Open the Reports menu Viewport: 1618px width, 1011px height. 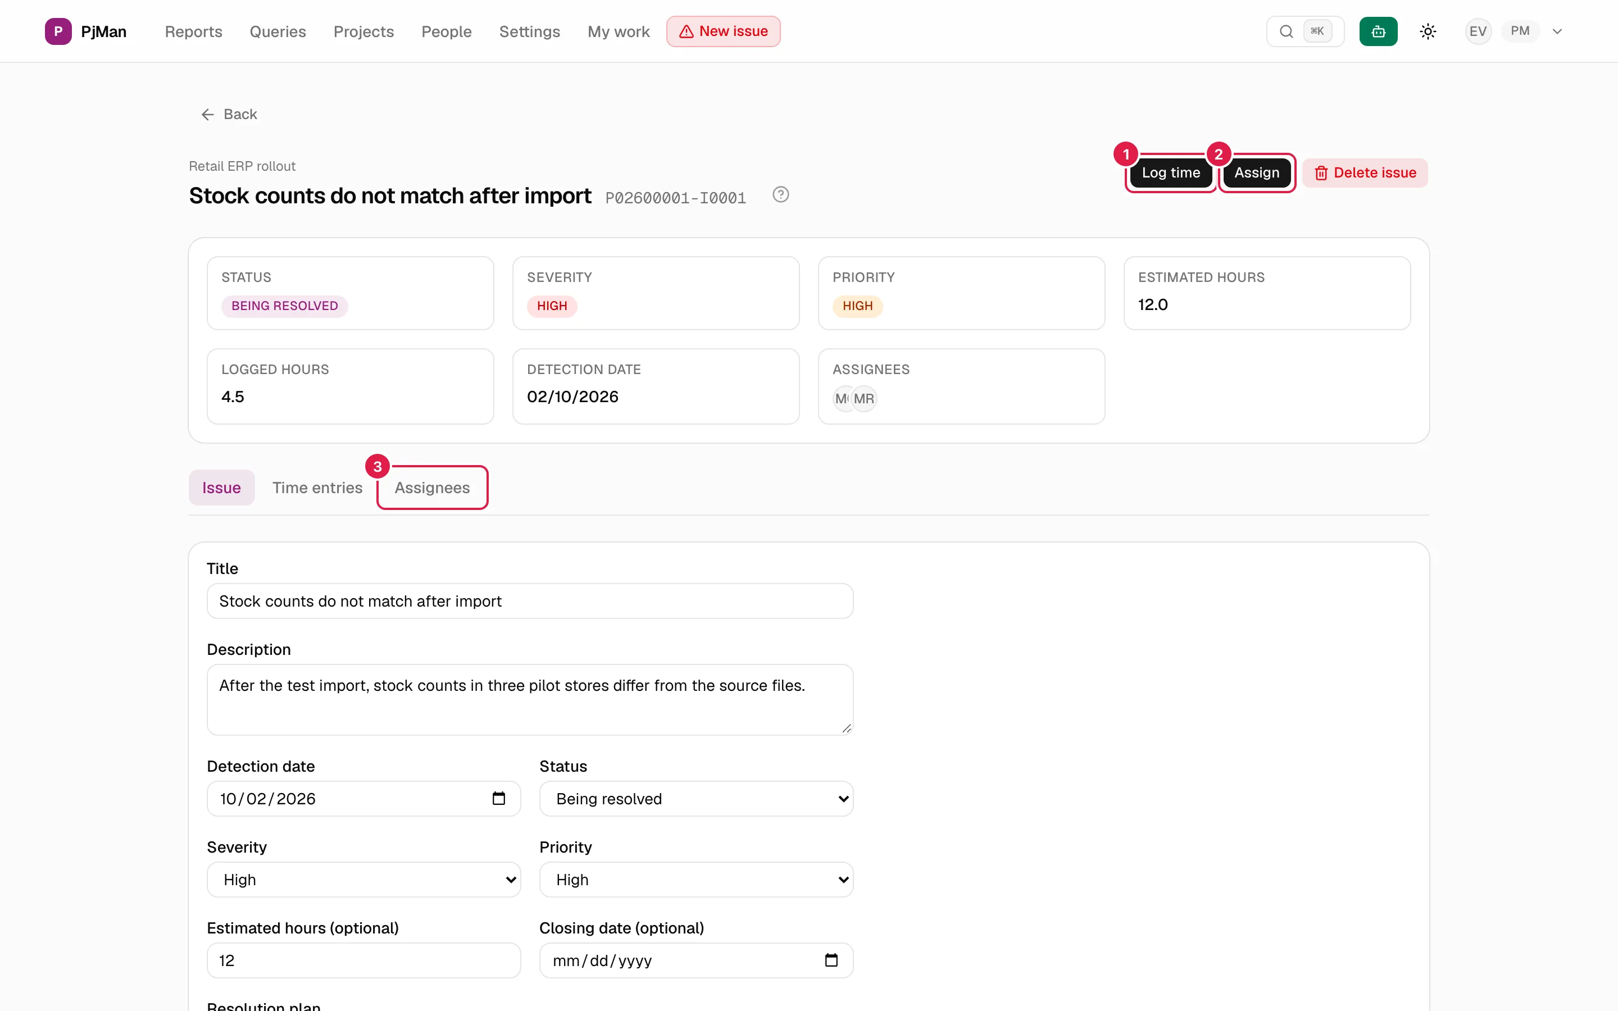pos(193,31)
